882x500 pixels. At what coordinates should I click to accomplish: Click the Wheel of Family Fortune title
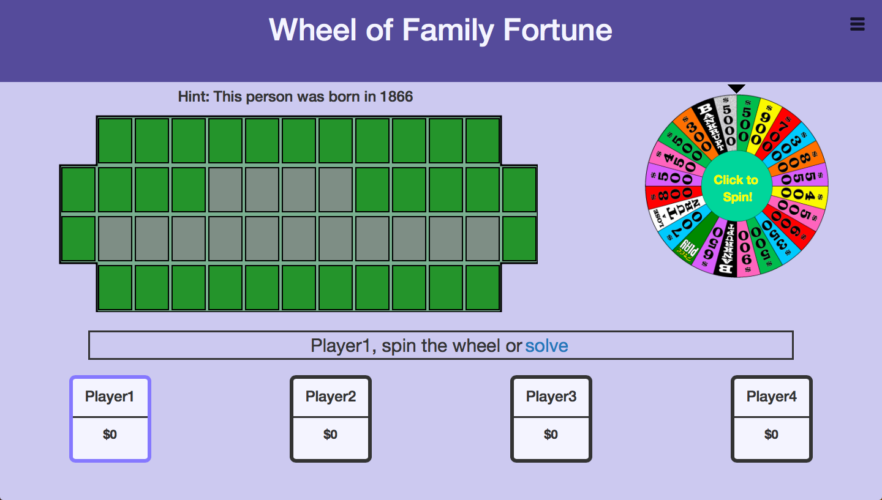click(x=440, y=30)
